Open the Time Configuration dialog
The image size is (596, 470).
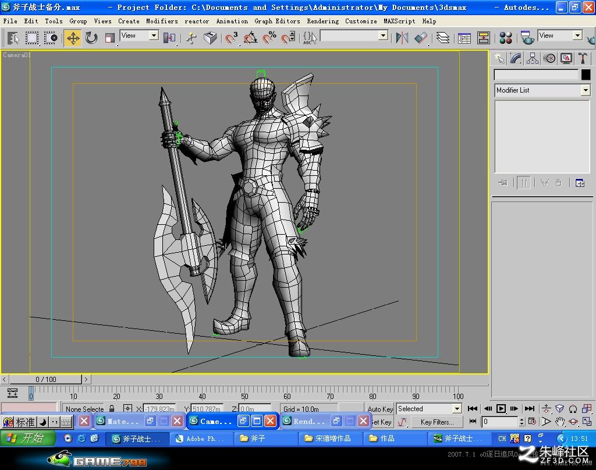click(x=532, y=421)
